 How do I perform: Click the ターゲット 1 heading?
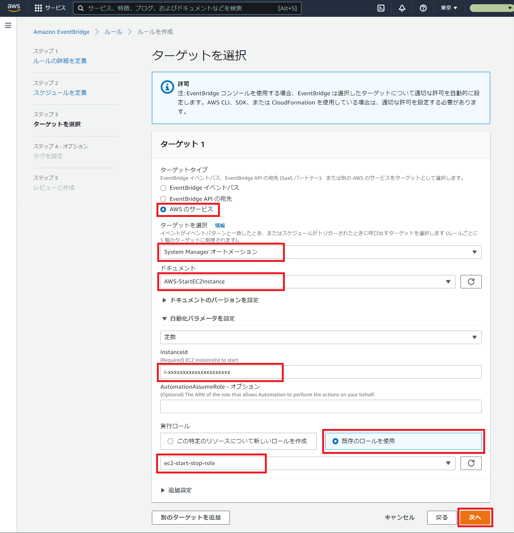[x=183, y=144]
